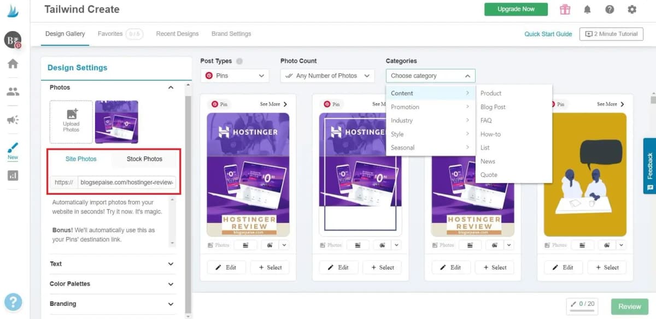
Task: Choose Product in the submenu
Action: coord(514,93)
